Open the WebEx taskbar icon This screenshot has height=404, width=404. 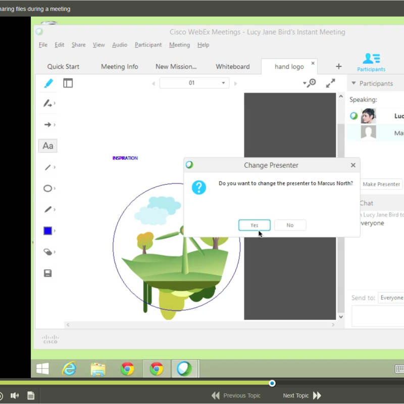point(184,369)
